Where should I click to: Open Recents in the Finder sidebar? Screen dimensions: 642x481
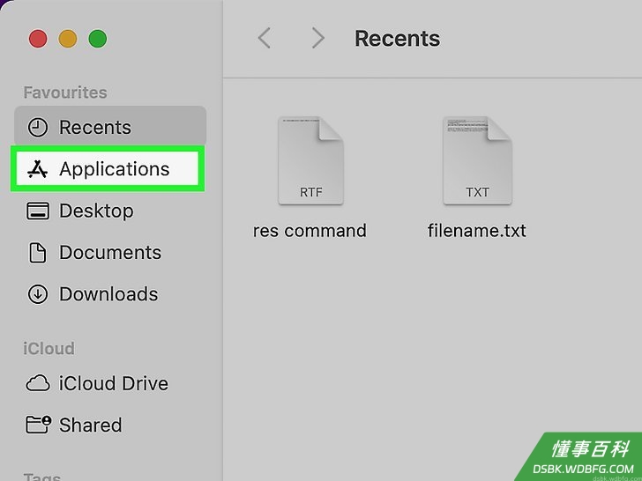[109, 127]
